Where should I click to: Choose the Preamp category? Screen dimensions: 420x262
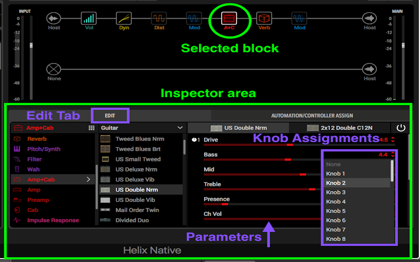point(53,200)
